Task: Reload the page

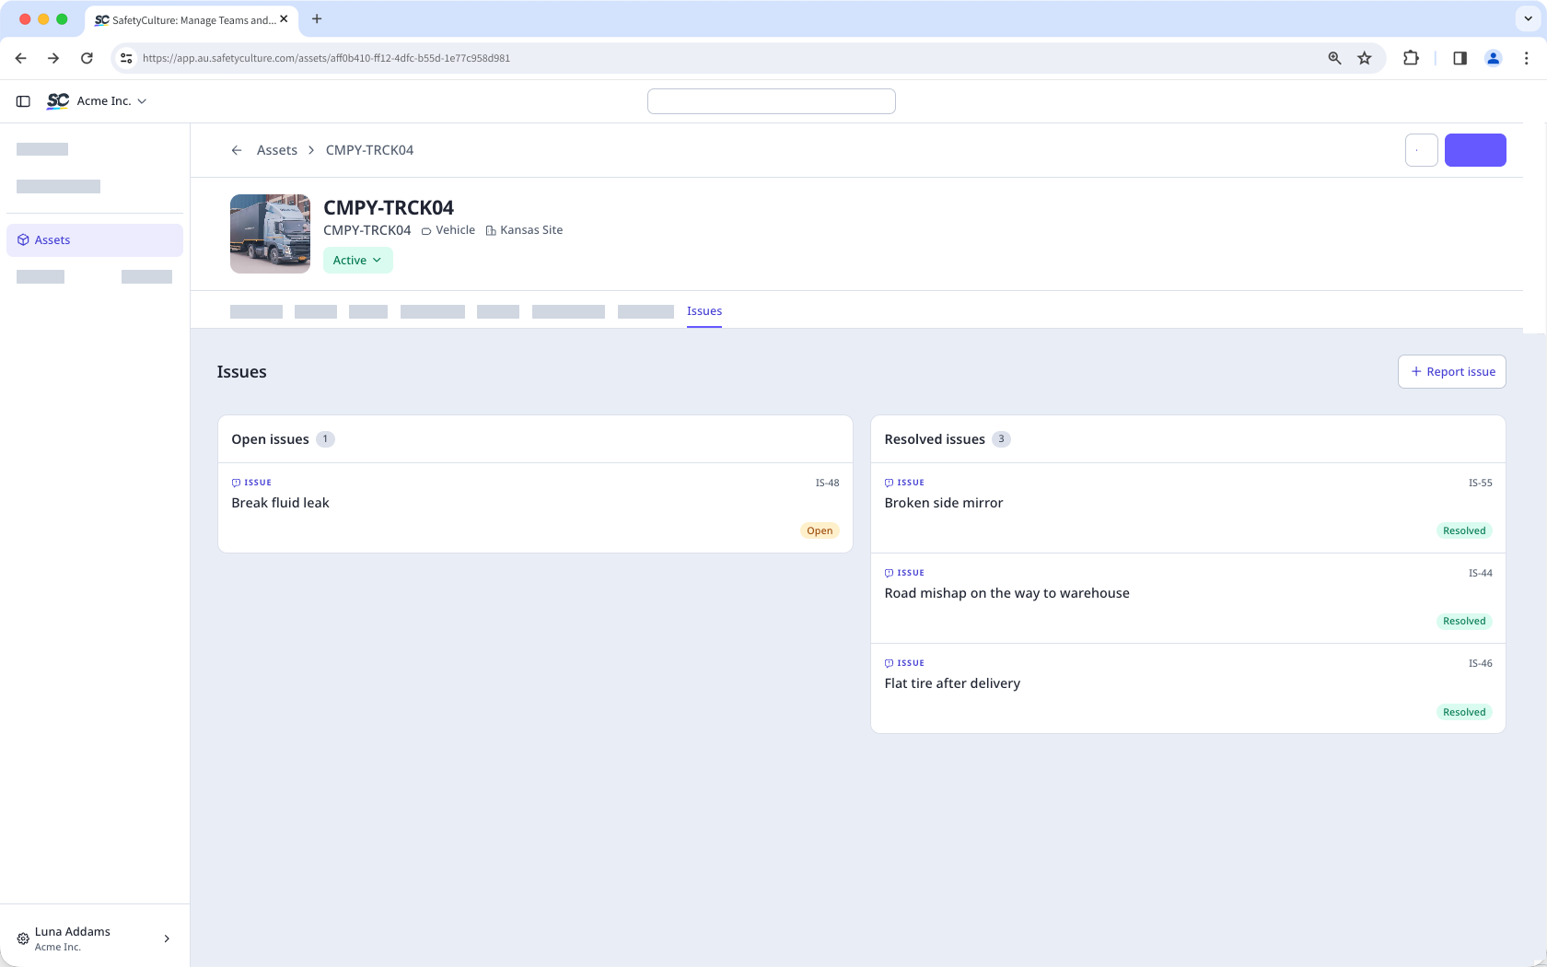Action: 87,58
